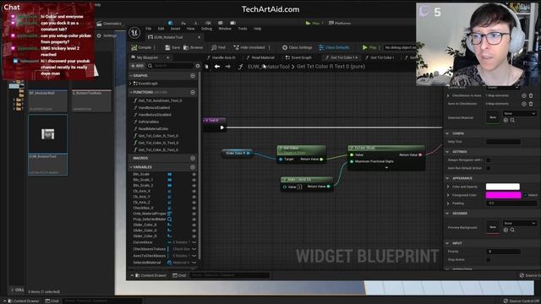Click Browse in the toolbar
Screen dimensions: 541x304
pos(194,47)
